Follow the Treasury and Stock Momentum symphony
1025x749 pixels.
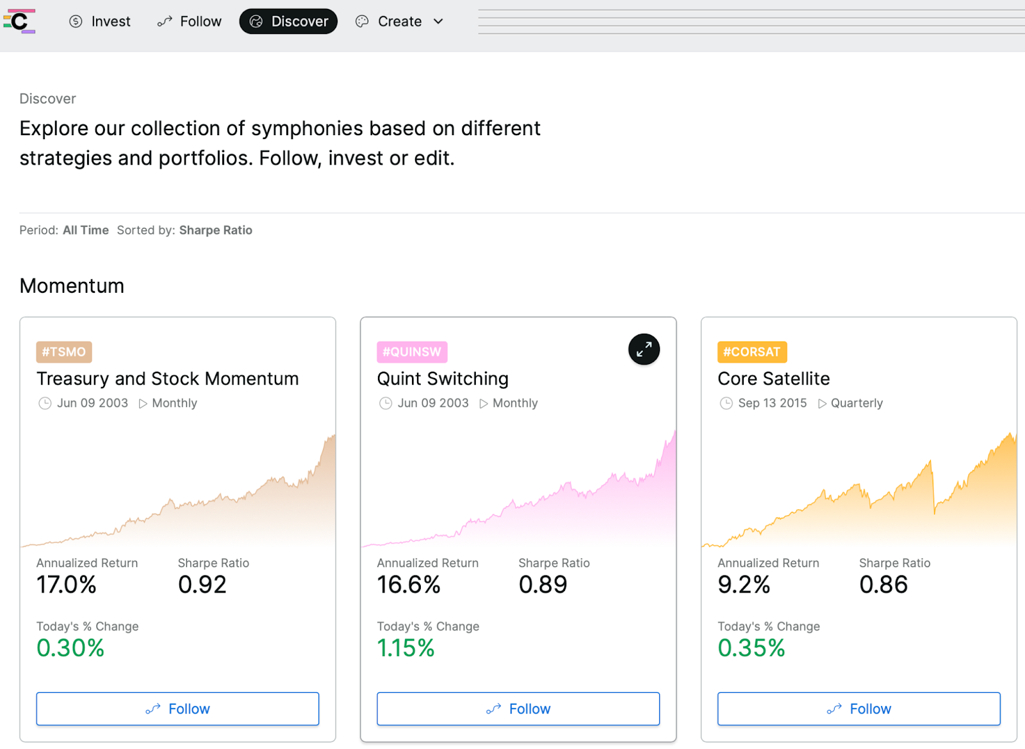(x=177, y=709)
